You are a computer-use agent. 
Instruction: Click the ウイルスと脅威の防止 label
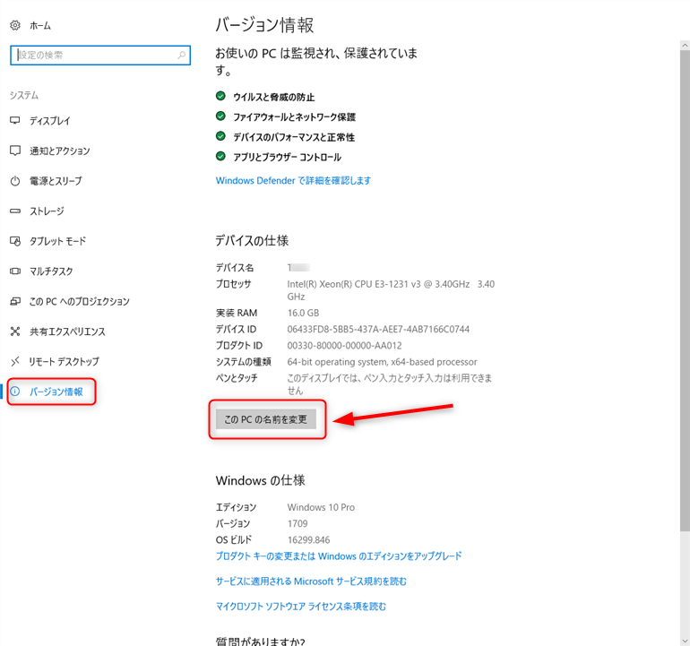point(273,97)
